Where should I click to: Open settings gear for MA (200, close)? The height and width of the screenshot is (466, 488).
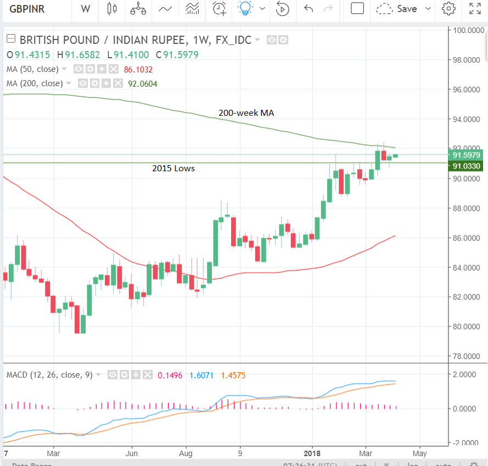pos(94,83)
